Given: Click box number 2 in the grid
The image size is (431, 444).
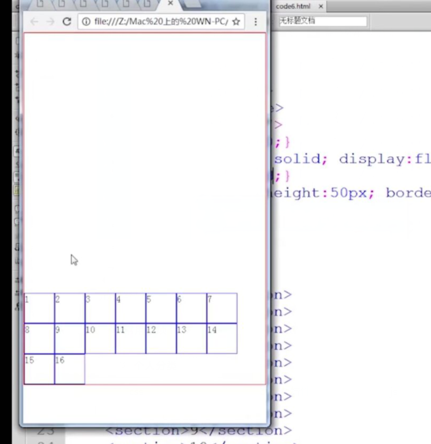Looking at the screenshot, I should (70, 308).
